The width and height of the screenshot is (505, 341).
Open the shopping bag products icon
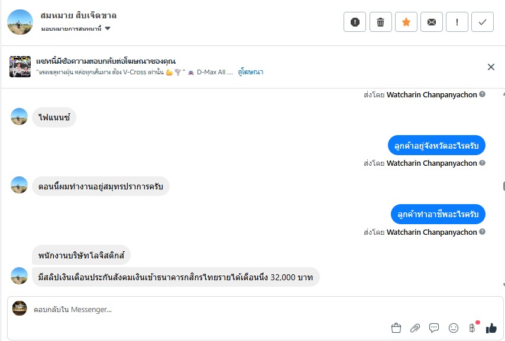[x=396, y=327]
